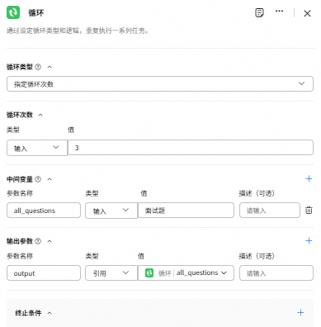Fill description field for output parameter
The height and width of the screenshot is (327, 321).
tap(276, 273)
